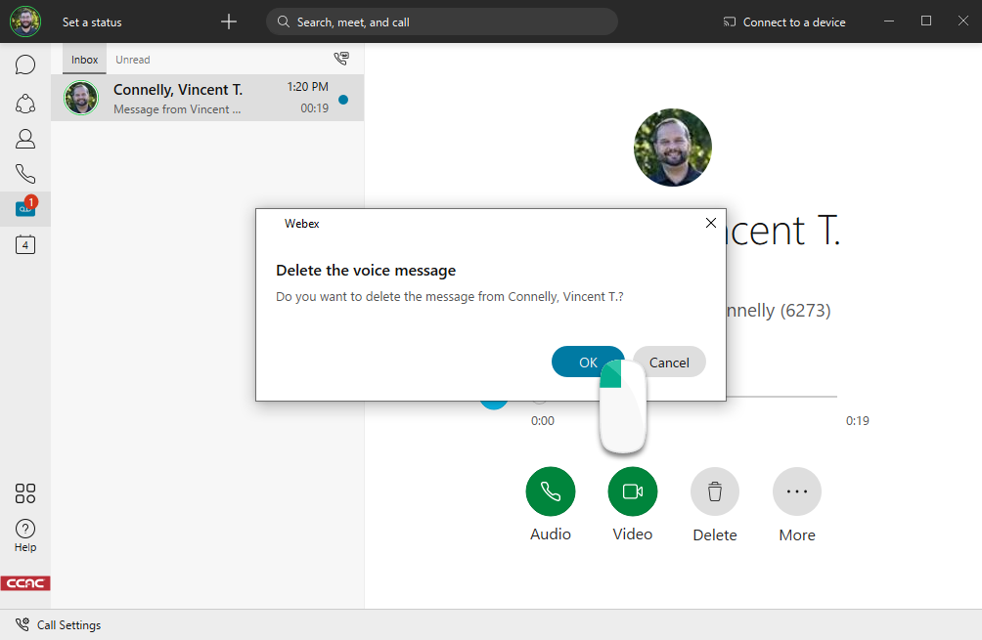Open the Messaging panel in the sidebar
This screenshot has height=640, width=982.
24,64
